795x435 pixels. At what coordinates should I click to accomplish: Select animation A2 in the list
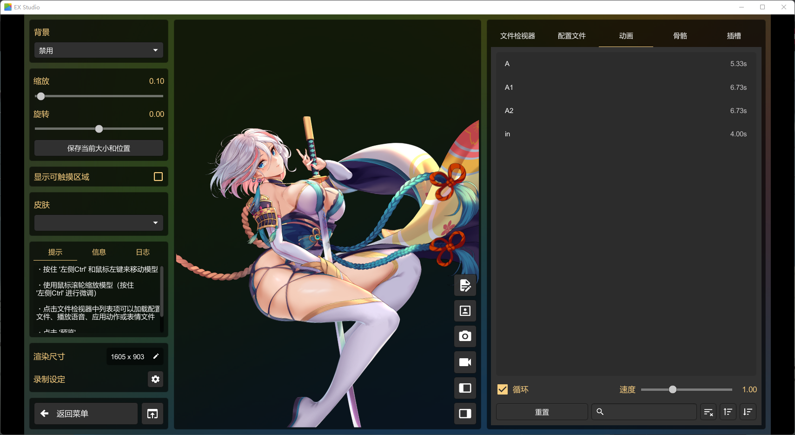point(626,111)
